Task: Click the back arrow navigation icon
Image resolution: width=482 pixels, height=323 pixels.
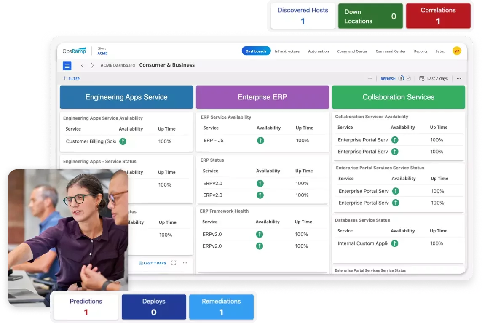Action: tap(82, 66)
